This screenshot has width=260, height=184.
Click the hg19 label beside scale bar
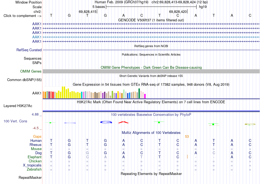click(203, 7)
